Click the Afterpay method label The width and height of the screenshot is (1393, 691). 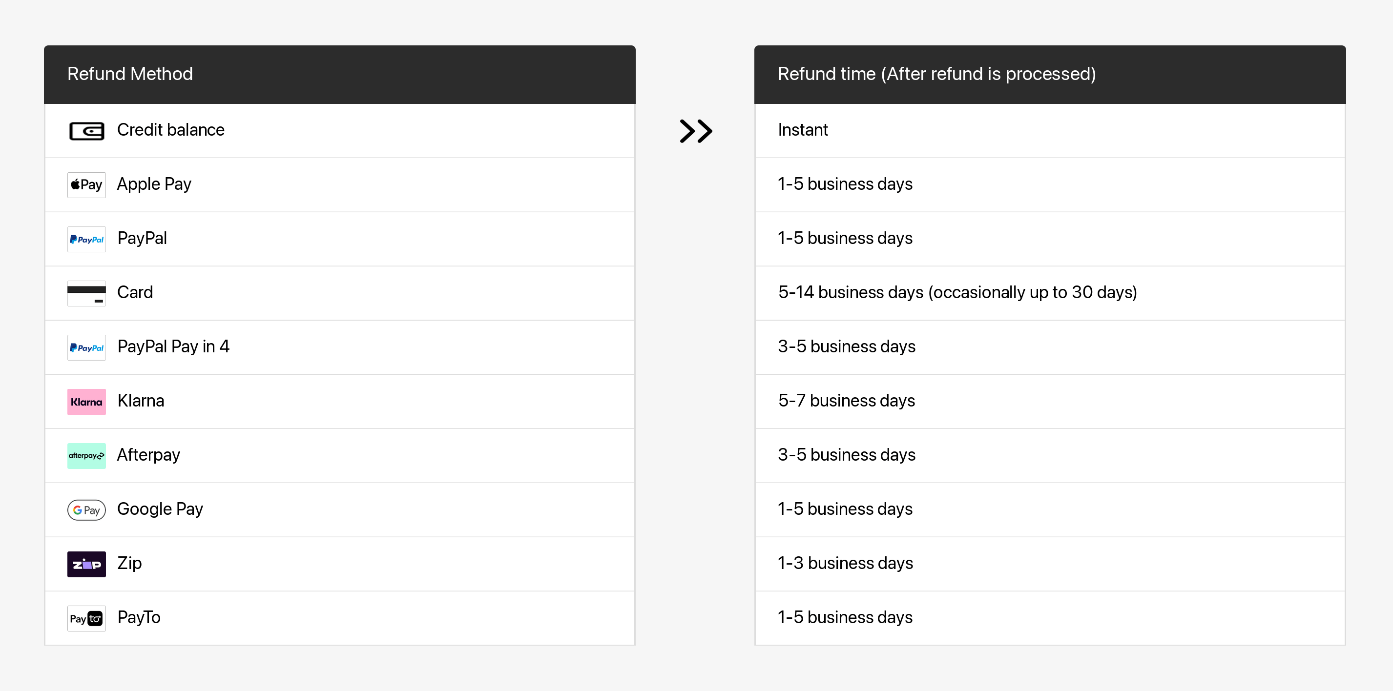point(148,455)
